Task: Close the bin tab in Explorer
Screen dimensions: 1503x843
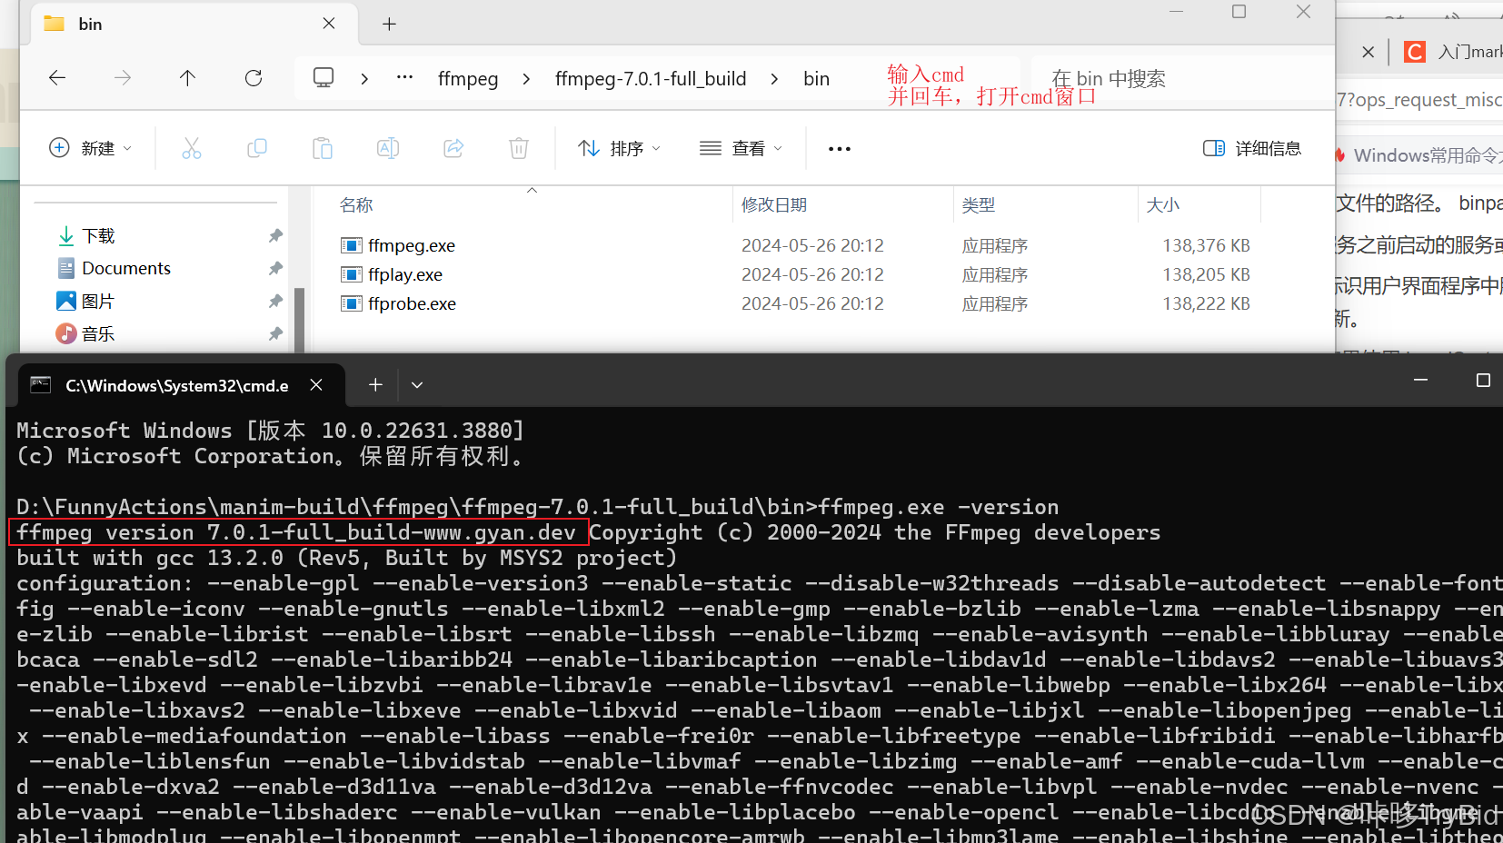Action: click(x=329, y=24)
